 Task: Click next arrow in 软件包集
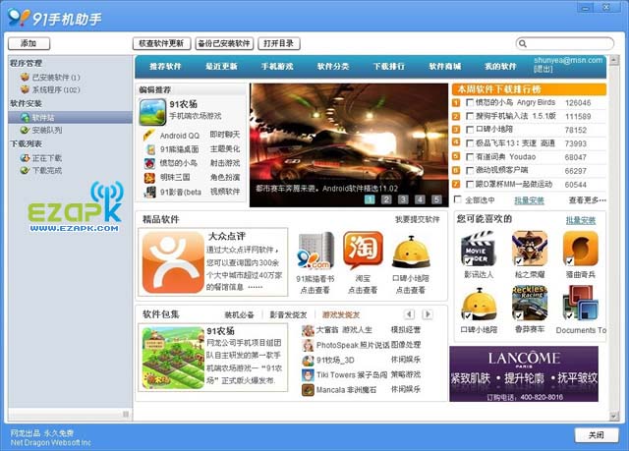[x=428, y=314]
